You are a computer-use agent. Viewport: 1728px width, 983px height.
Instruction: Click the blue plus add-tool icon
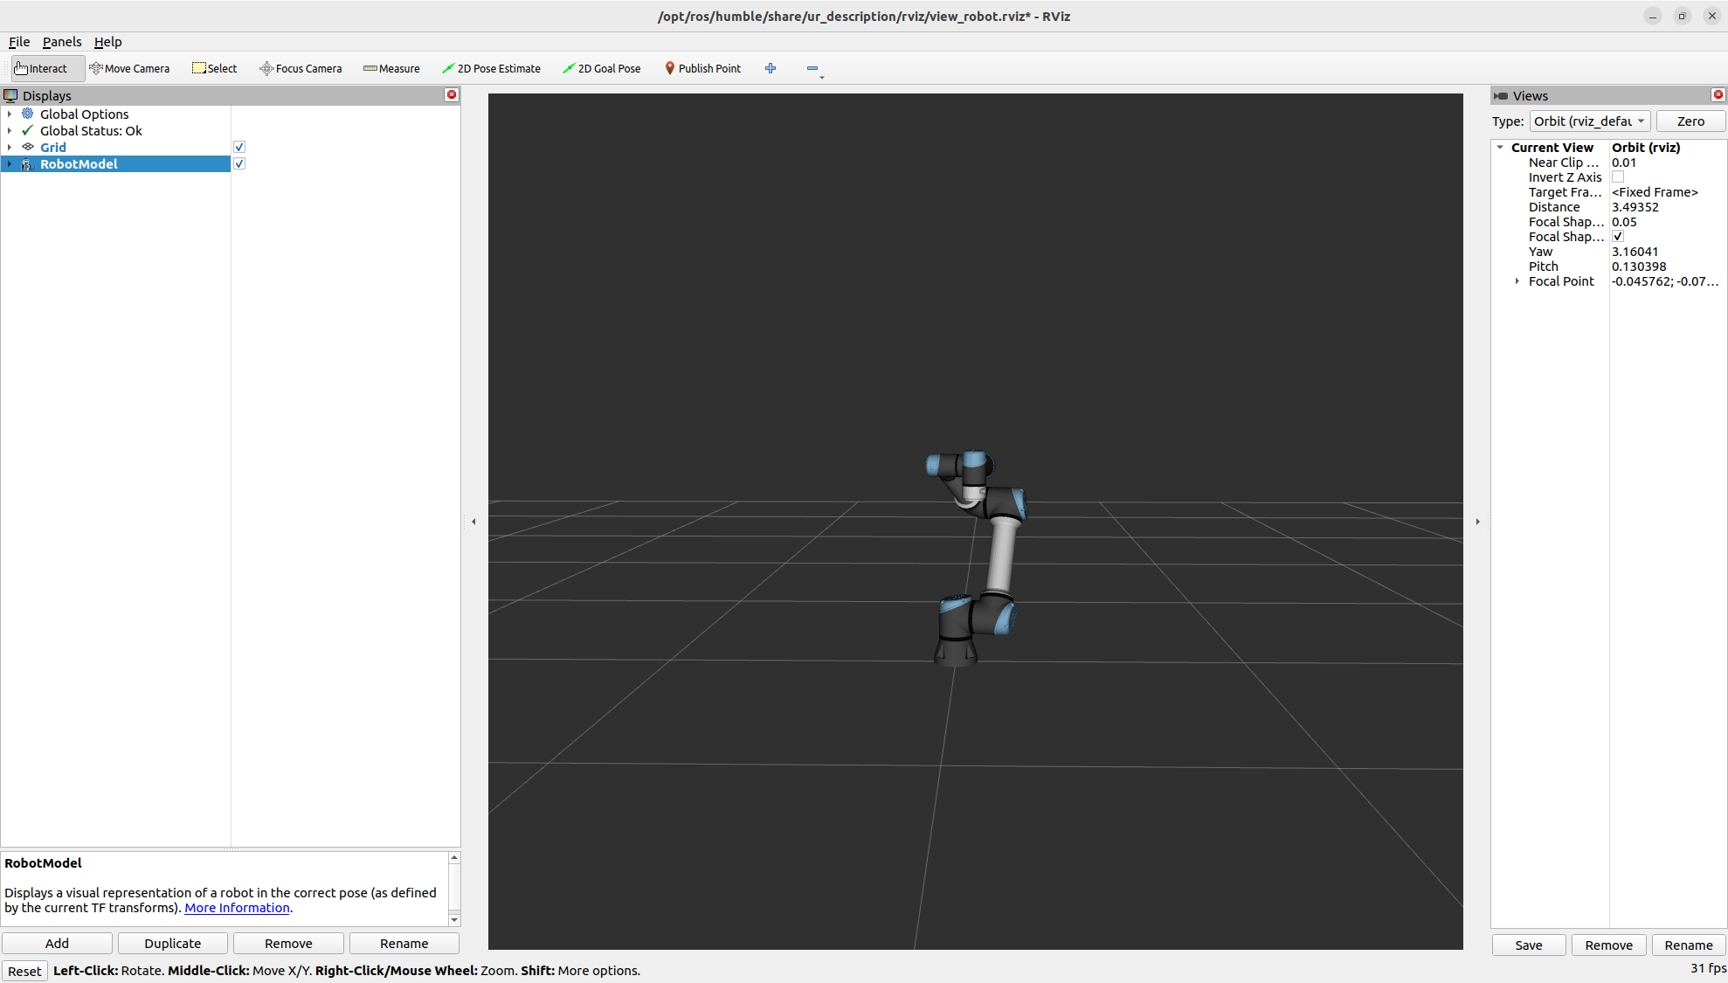771,68
